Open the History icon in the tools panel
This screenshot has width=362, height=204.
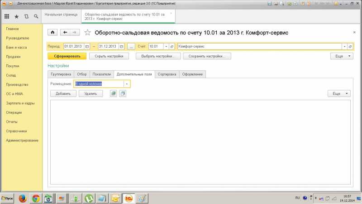point(26,16)
